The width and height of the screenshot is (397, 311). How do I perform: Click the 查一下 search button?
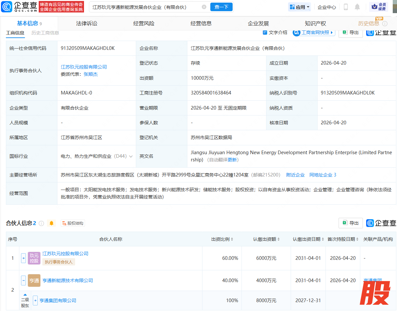click(x=221, y=7)
